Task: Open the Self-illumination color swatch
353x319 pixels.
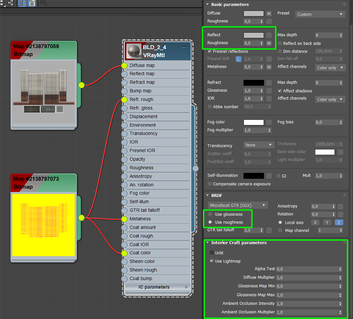Action: tap(254, 176)
